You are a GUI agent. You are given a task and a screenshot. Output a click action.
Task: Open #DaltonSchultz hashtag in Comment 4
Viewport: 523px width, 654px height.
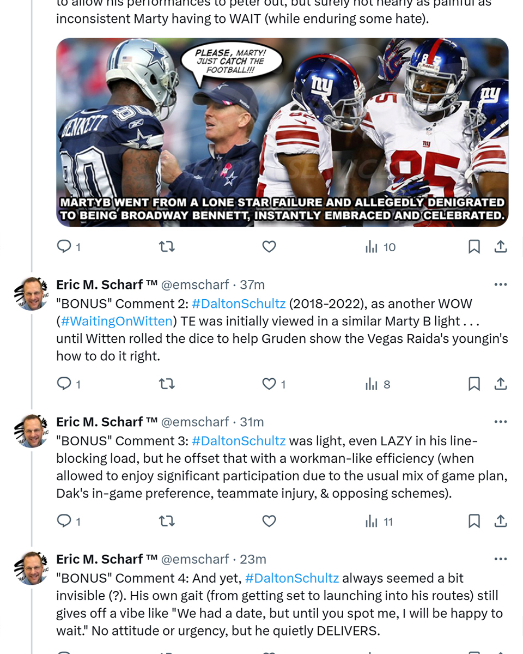coord(292,578)
